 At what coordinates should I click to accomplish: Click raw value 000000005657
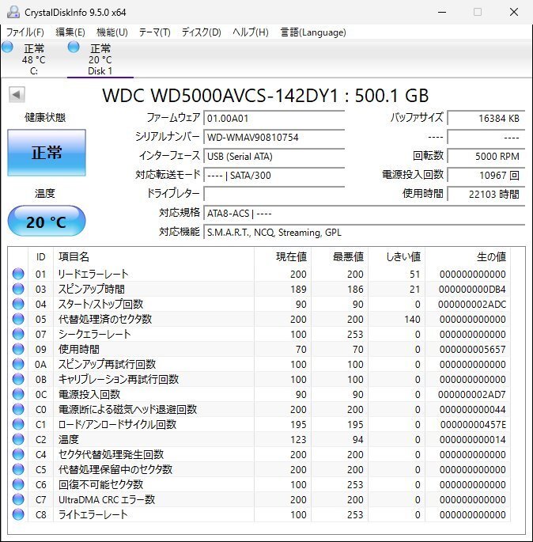pos(473,349)
